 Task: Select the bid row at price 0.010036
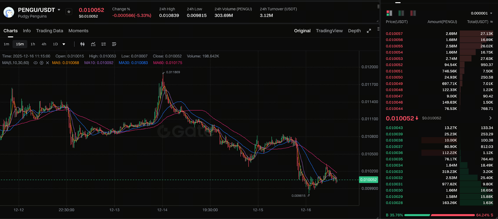(439, 153)
